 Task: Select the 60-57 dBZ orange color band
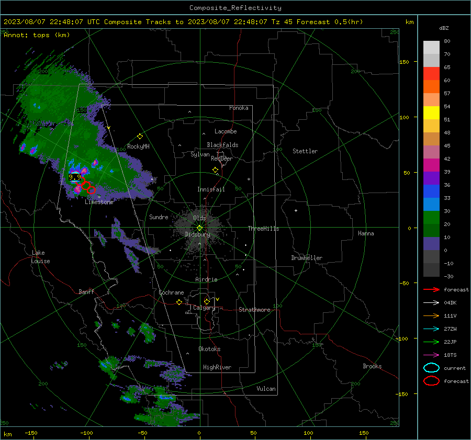431,86
